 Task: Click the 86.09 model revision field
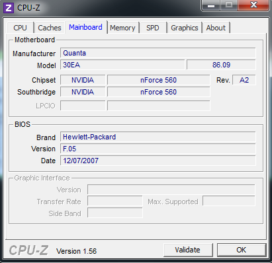[221, 65]
